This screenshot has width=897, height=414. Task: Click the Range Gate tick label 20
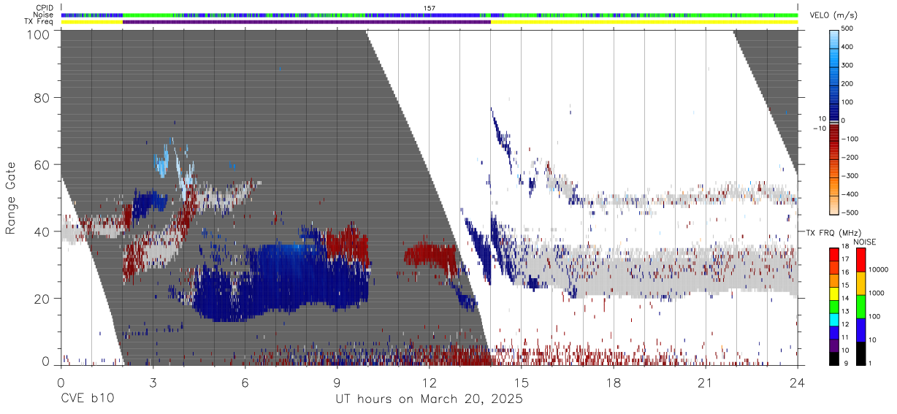coord(43,299)
